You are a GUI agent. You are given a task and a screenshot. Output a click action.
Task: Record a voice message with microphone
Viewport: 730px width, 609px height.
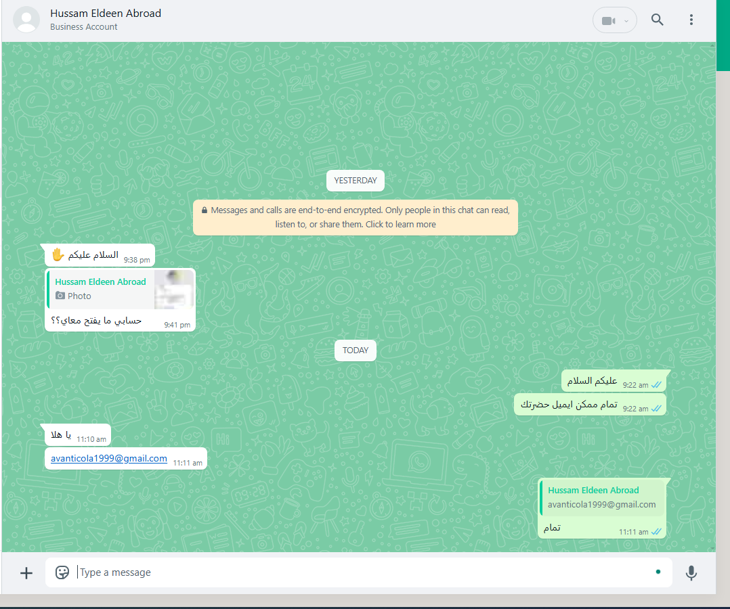click(x=691, y=572)
